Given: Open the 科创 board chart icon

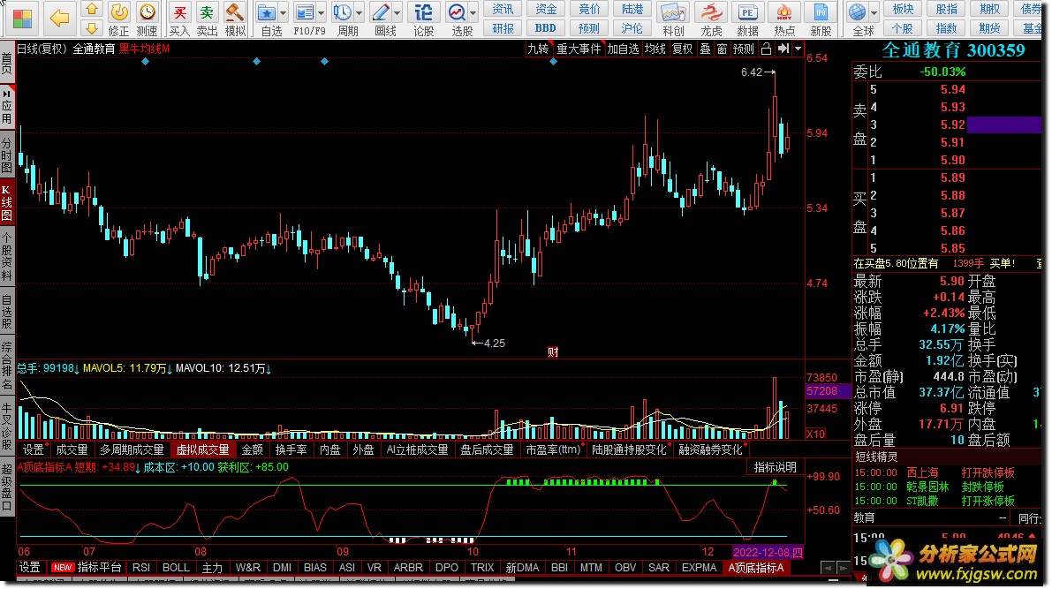Looking at the screenshot, I should [673, 12].
